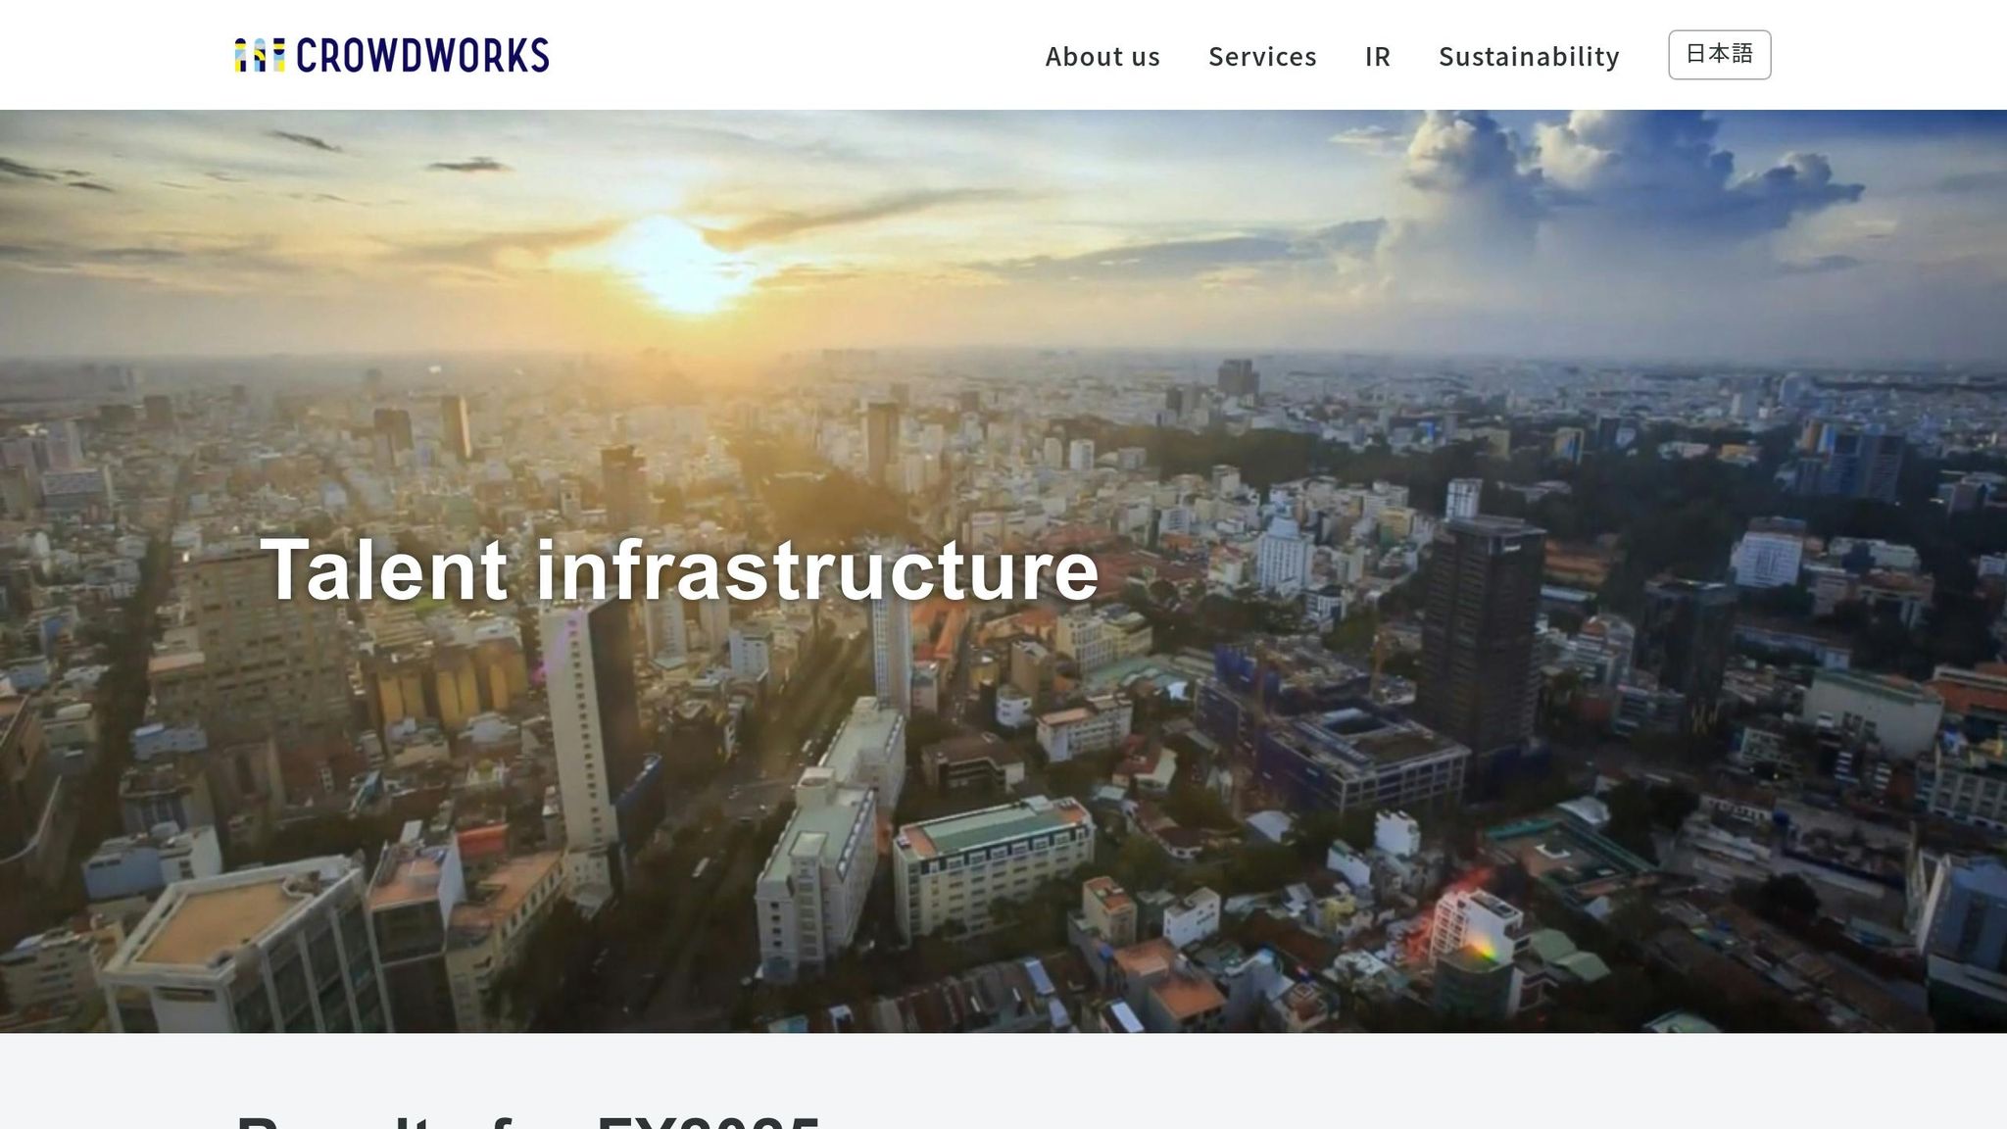Open the Services navigation item

point(1262,57)
